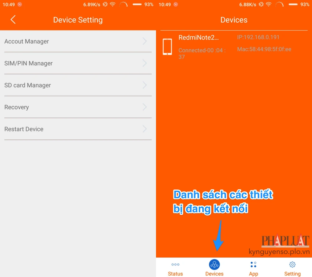Switch to the Status tab label
The height and width of the screenshot is (277, 312).
175,274
